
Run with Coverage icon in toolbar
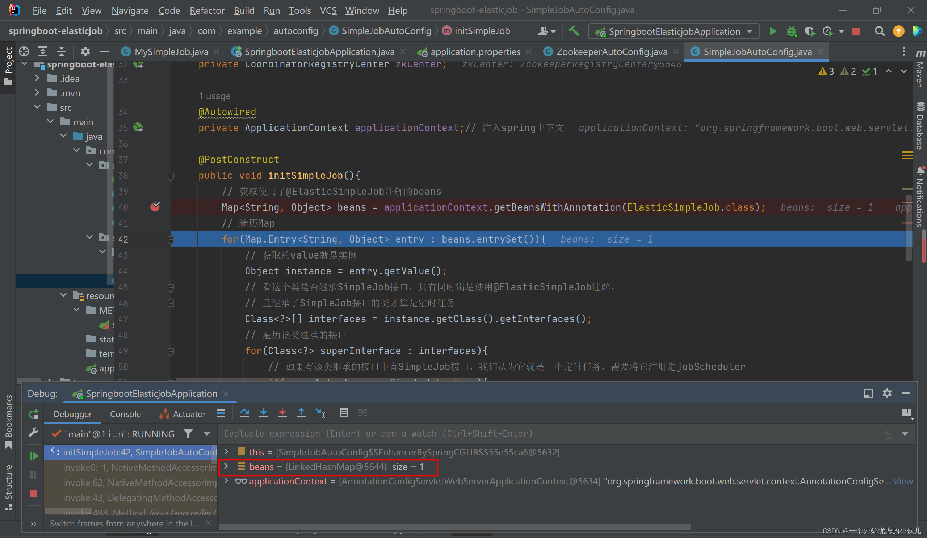pyautogui.click(x=810, y=31)
